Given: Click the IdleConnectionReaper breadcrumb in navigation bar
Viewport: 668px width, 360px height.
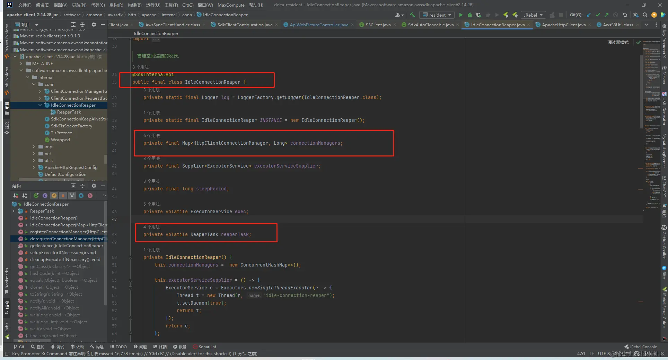Looking at the screenshot, I should pos(222,15).
